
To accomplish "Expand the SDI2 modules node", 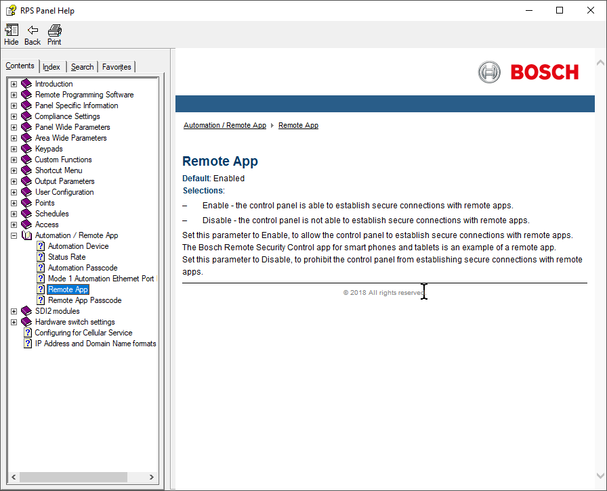I will [14, 311].
